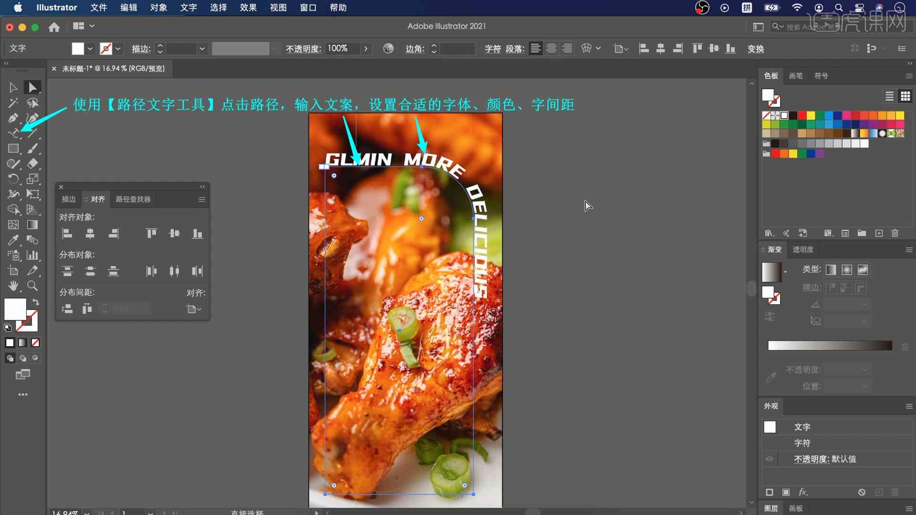Click horizontal align left in Align panel
Screen dimensions: 916x515
pos(67,233)
